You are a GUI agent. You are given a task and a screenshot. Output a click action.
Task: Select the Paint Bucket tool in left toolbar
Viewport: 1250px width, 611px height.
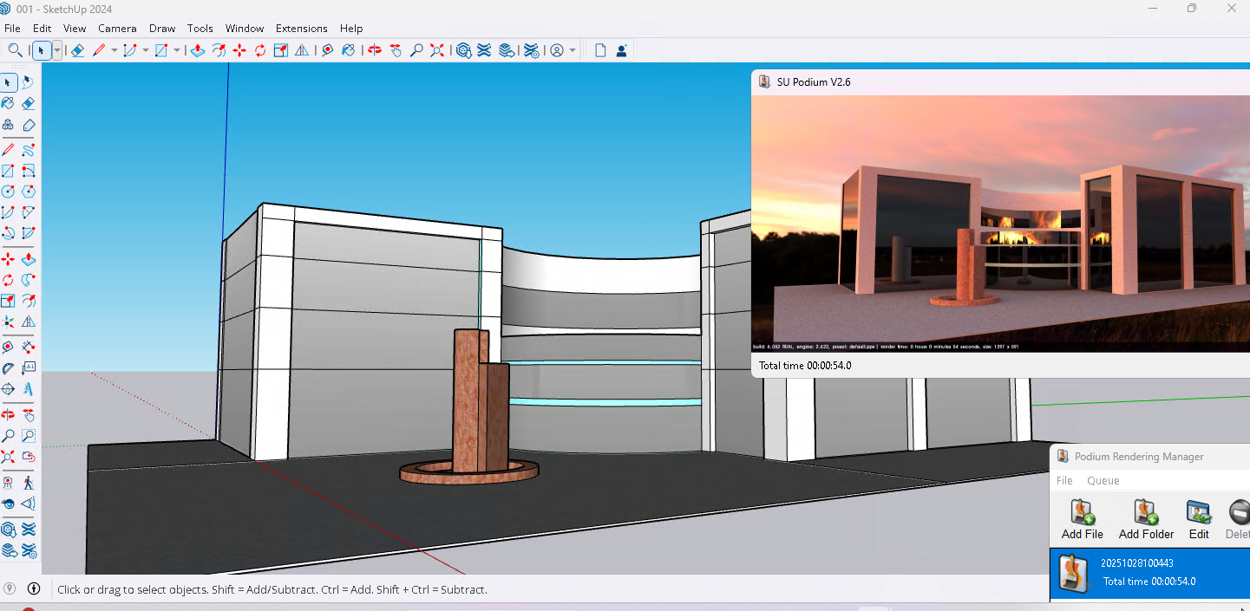point(8,103)
